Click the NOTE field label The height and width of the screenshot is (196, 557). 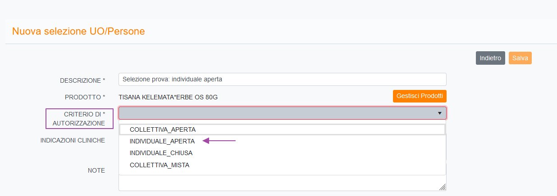click(96, 170)
